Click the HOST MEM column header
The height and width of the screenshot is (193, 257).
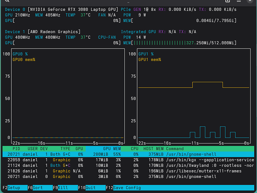(x=154, y=149)
